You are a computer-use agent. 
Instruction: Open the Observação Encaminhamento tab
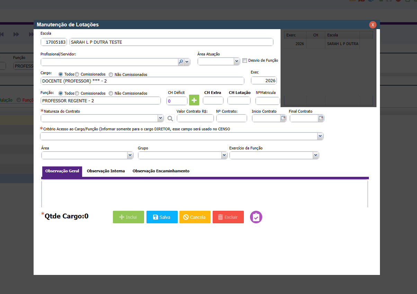(x=161, y=171)
